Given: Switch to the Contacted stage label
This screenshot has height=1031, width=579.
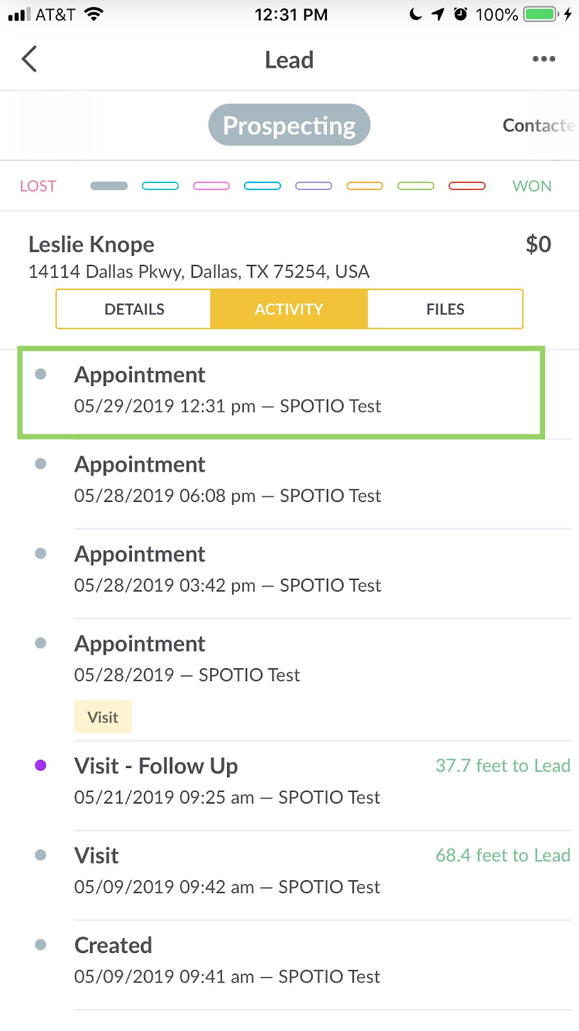Looking at the screenshot, I should click(538, 126).
